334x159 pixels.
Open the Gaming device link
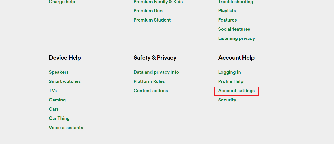click(57, 100)
